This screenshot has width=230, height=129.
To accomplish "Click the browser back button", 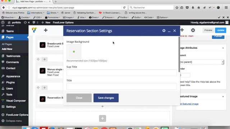I will (4, 8).
